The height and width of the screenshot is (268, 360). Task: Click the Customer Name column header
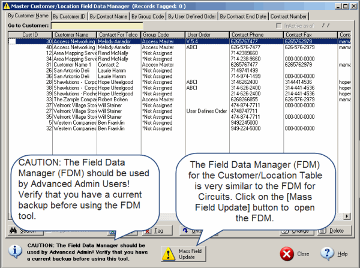[74, 35]
